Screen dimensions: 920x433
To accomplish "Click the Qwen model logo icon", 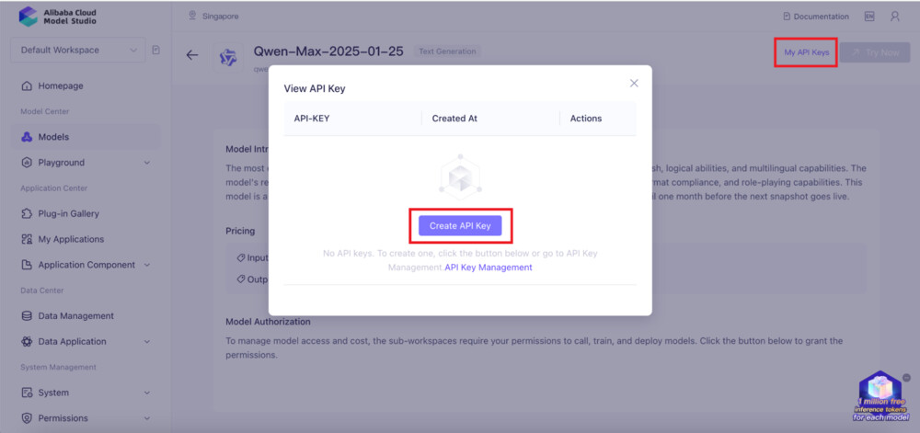I will tap(228, 57).
